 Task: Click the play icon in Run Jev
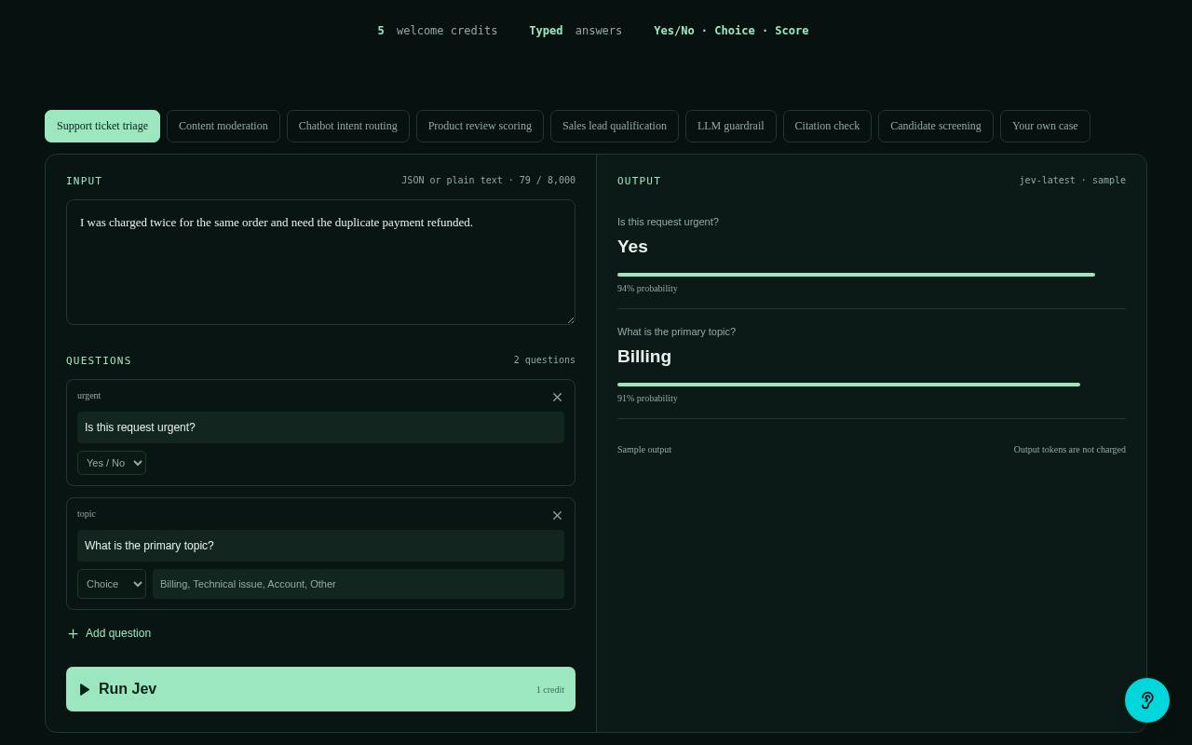(85, 689)
